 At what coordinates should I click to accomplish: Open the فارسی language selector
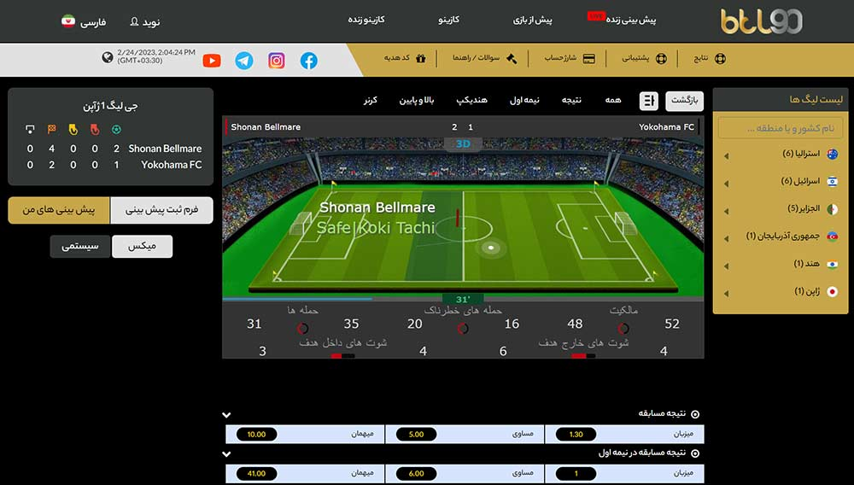93,22
